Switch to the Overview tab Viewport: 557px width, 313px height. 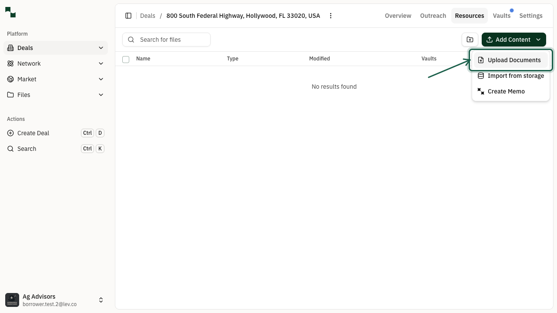[398, 16]
